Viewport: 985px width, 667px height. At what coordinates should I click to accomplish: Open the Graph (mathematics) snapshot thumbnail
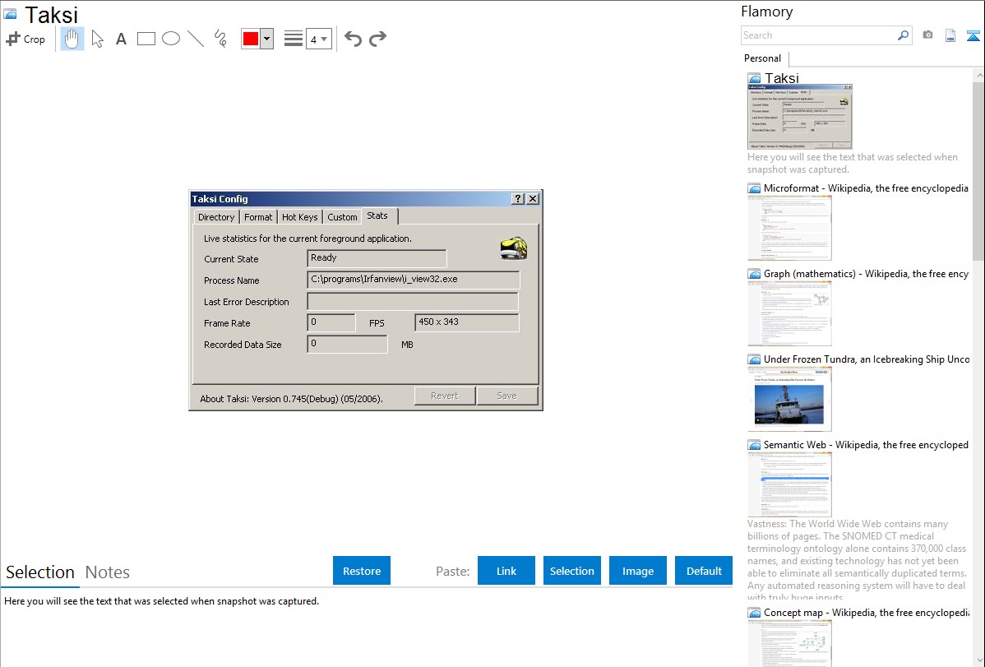point(789,313)
